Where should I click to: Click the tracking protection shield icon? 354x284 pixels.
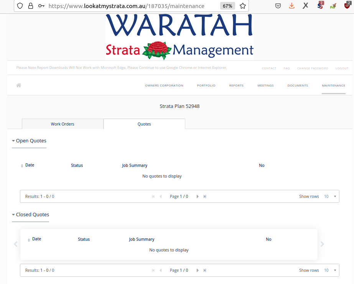(20, 6)
